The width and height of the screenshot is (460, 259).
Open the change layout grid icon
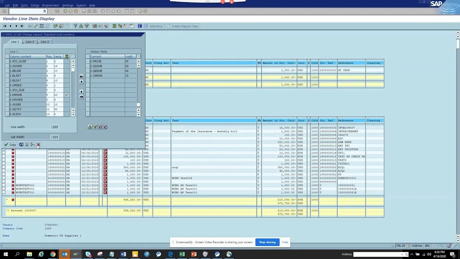[95, 26]
